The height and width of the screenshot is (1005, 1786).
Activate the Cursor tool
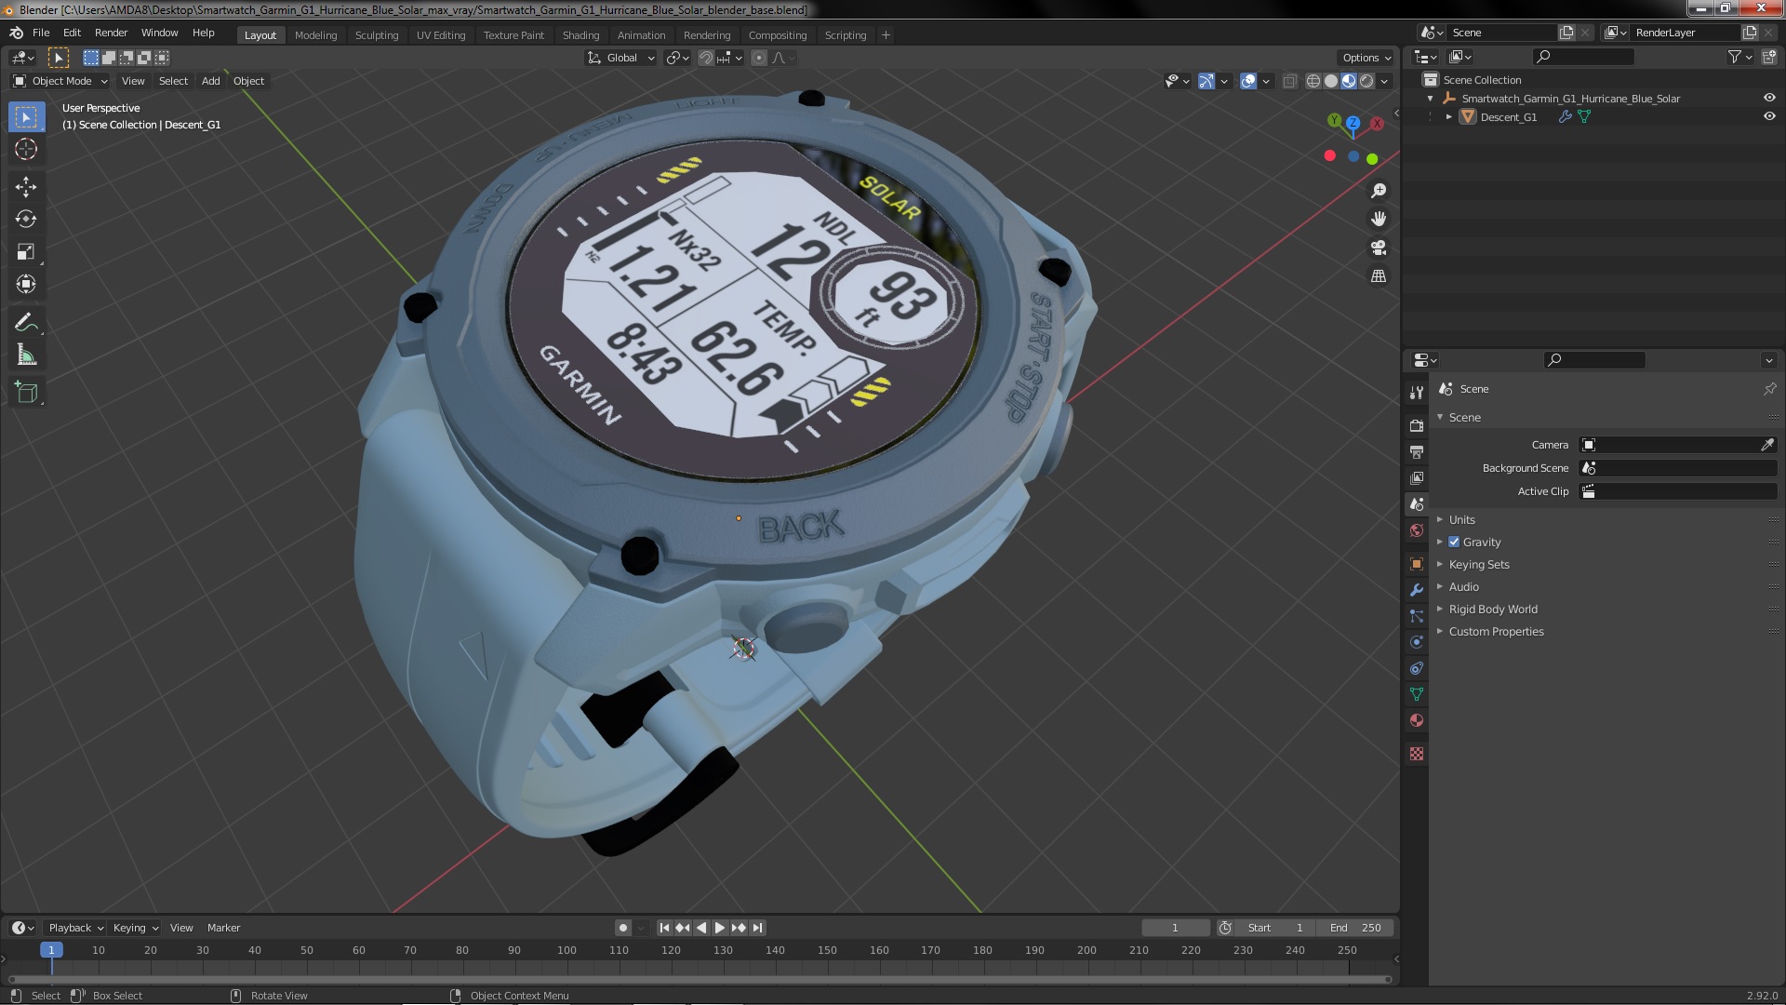click(26, 149)
